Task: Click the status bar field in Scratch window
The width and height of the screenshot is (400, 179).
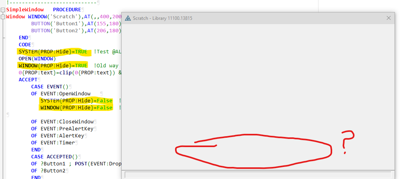Action: [257, 175]
